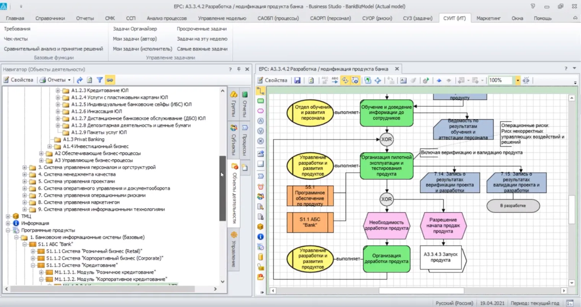
Task: Toggle the highlighted chain link button in Navigator
Action: [110, 80]
